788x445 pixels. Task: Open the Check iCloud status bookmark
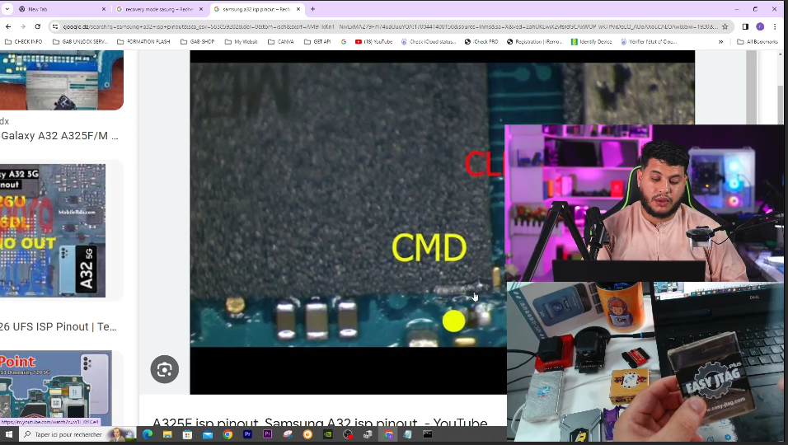tap(429, 42)
